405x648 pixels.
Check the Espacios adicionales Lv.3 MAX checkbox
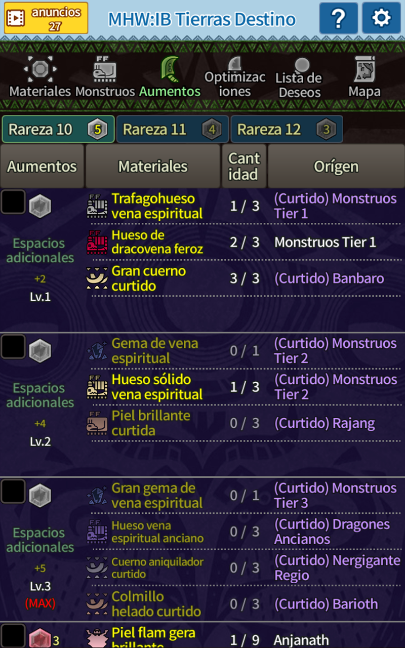click(13, 491)
